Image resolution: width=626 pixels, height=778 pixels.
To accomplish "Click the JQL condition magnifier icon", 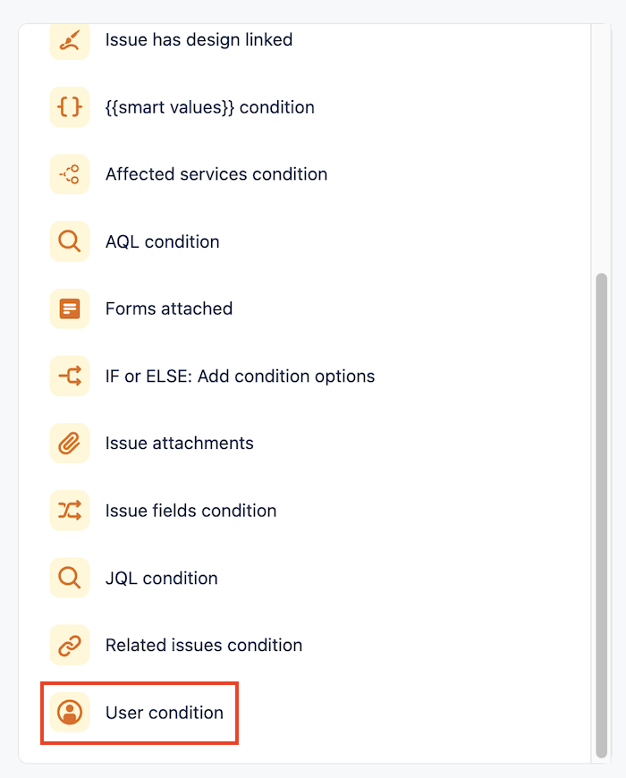I will (x=70, y=578).
